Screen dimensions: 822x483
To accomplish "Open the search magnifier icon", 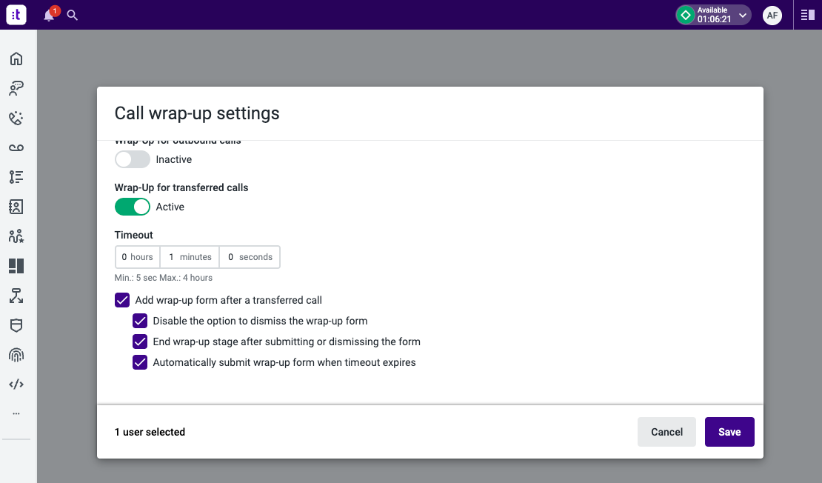I will point(73,15).
